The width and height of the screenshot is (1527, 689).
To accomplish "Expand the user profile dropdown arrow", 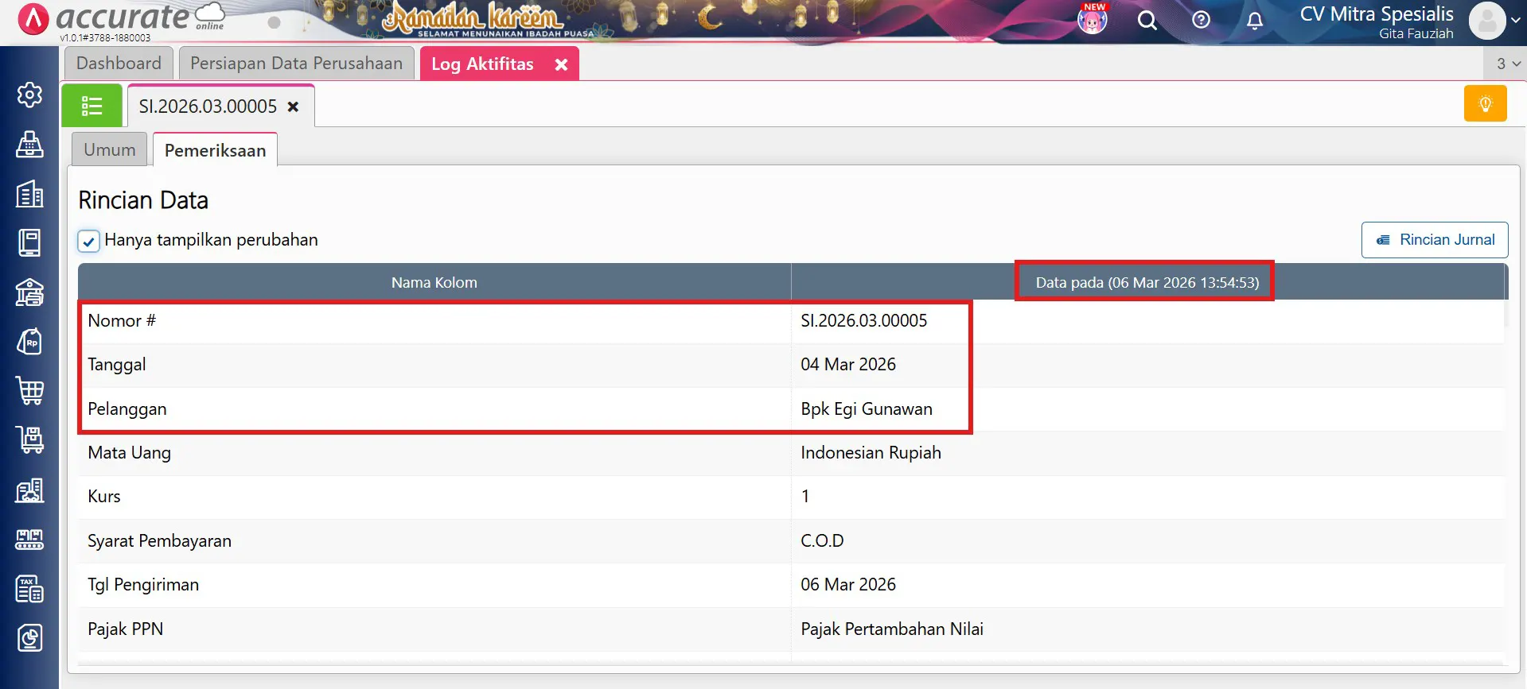I will pos(1515,21).
